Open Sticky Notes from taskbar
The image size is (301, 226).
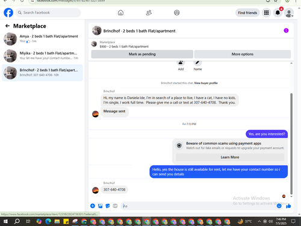(x=66, y=221)
